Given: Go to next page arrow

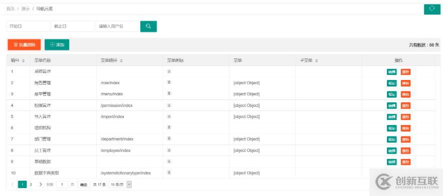Looking at the screenshot, I should coord(41,184).
